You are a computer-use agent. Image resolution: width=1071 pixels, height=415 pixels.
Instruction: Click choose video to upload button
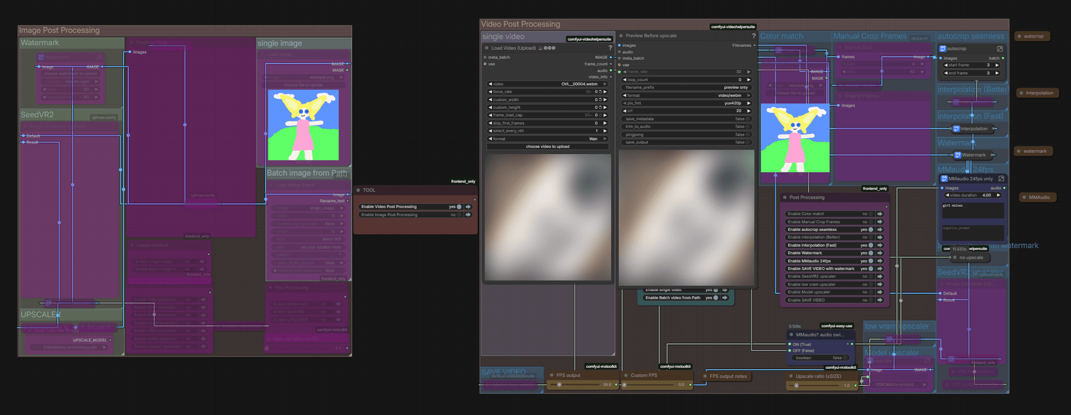tap(548, 147)
